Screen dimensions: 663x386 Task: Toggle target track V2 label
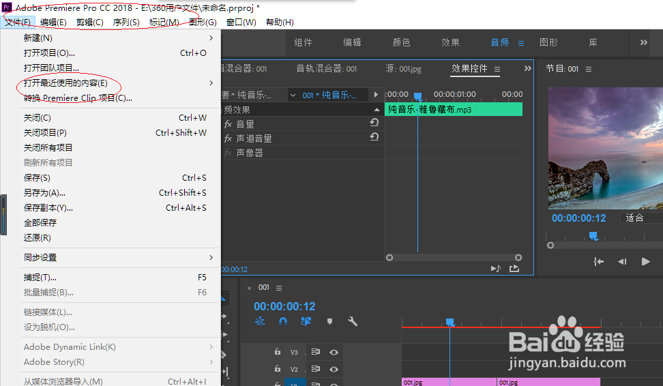click(294, 369)
